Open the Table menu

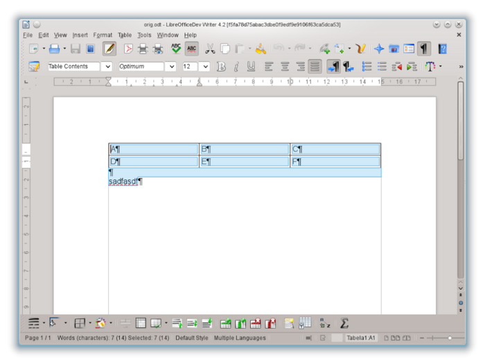click(x=125, y=35)
